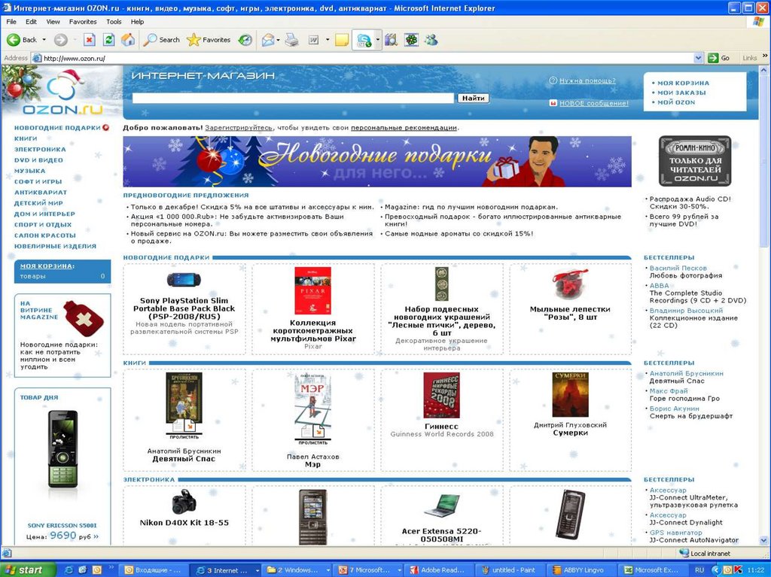Click the Forward navigation arrow icon

[x=60, y=40]
